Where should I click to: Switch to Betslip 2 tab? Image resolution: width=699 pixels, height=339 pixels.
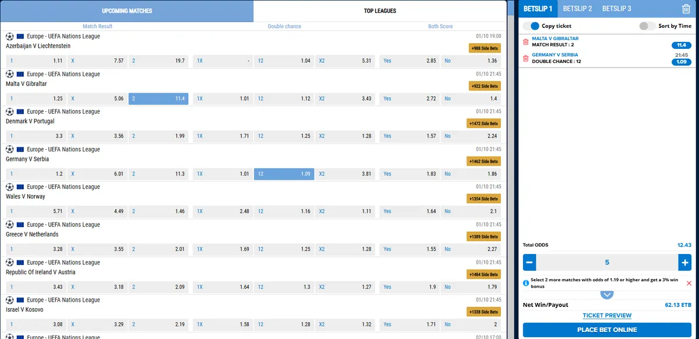pos(577,9)
